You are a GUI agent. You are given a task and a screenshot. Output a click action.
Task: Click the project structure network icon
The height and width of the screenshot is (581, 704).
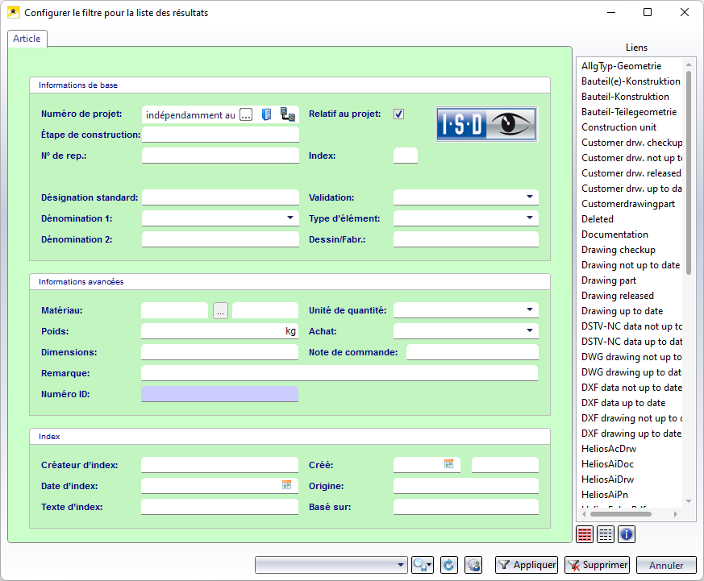(x=287, y=114)
